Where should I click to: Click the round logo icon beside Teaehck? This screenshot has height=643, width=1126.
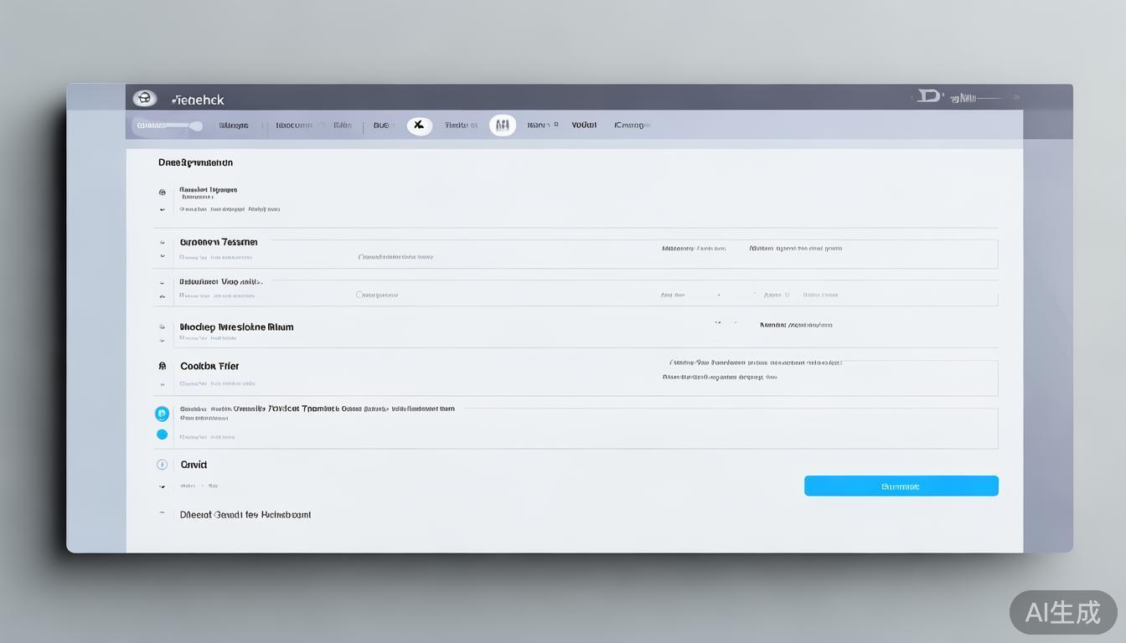tap(144, 99)
